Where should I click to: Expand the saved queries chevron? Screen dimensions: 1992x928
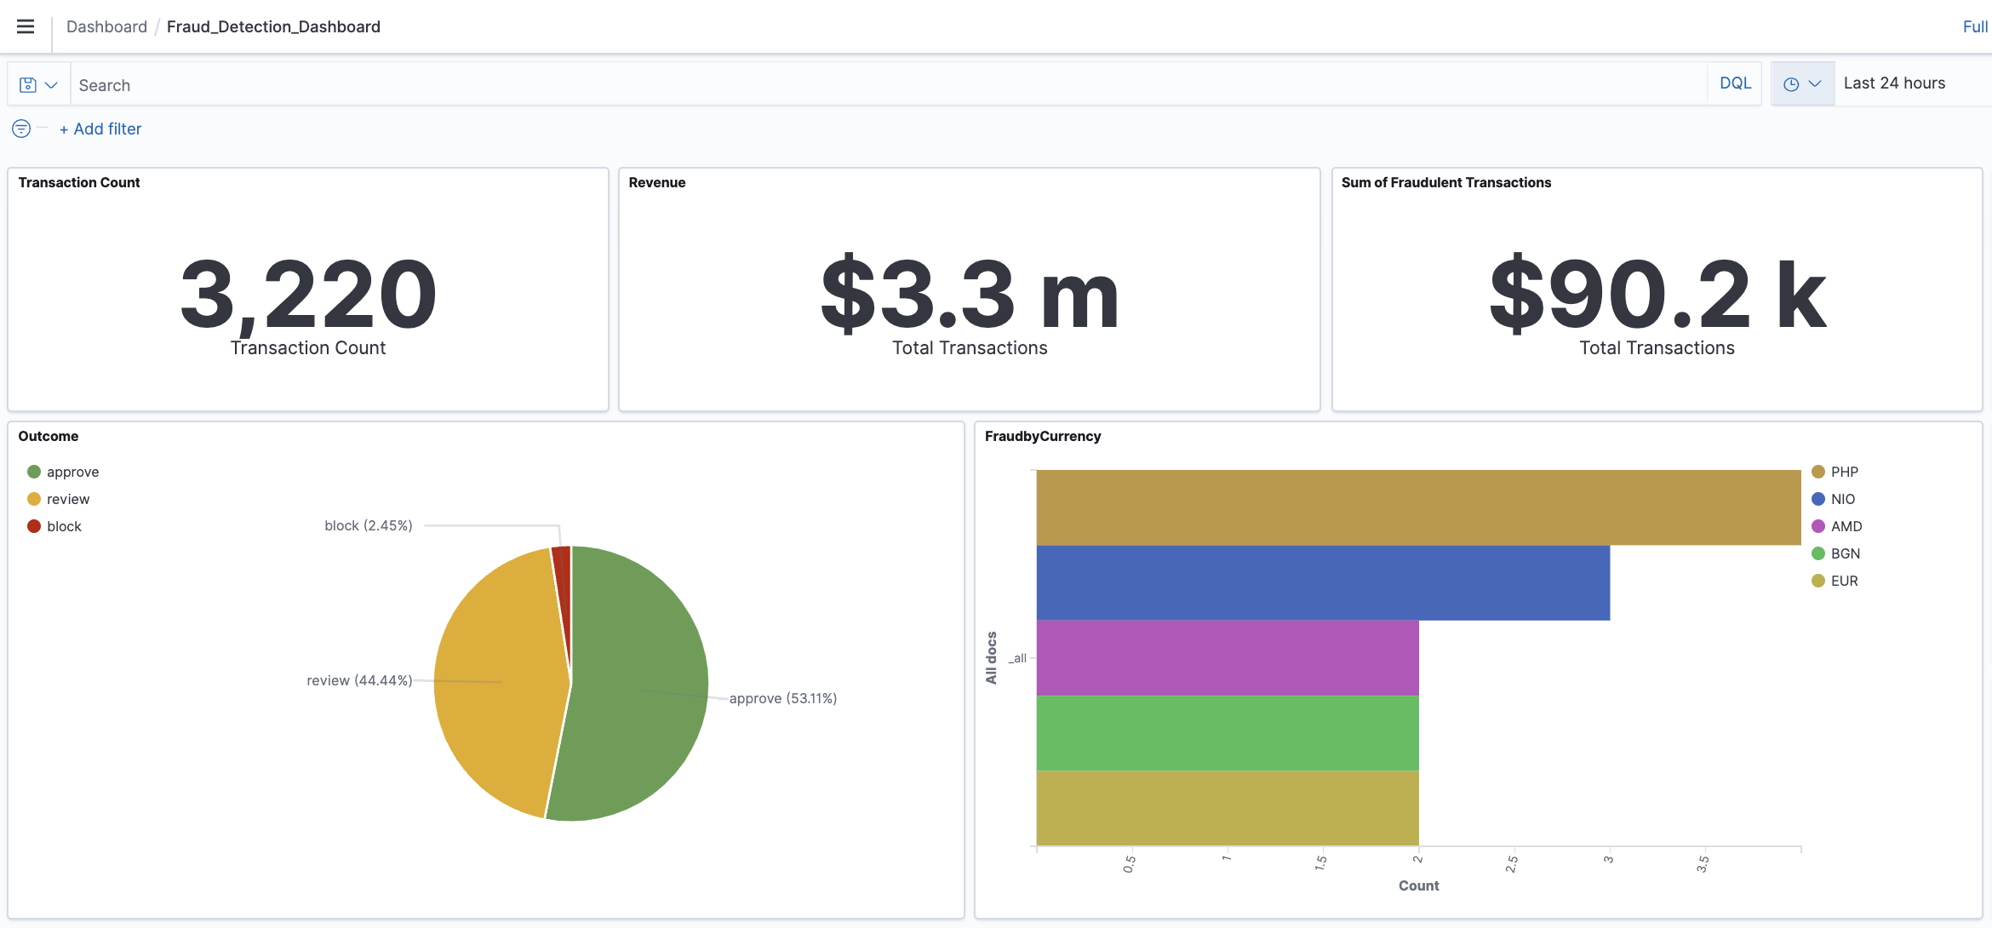(51, 85)
